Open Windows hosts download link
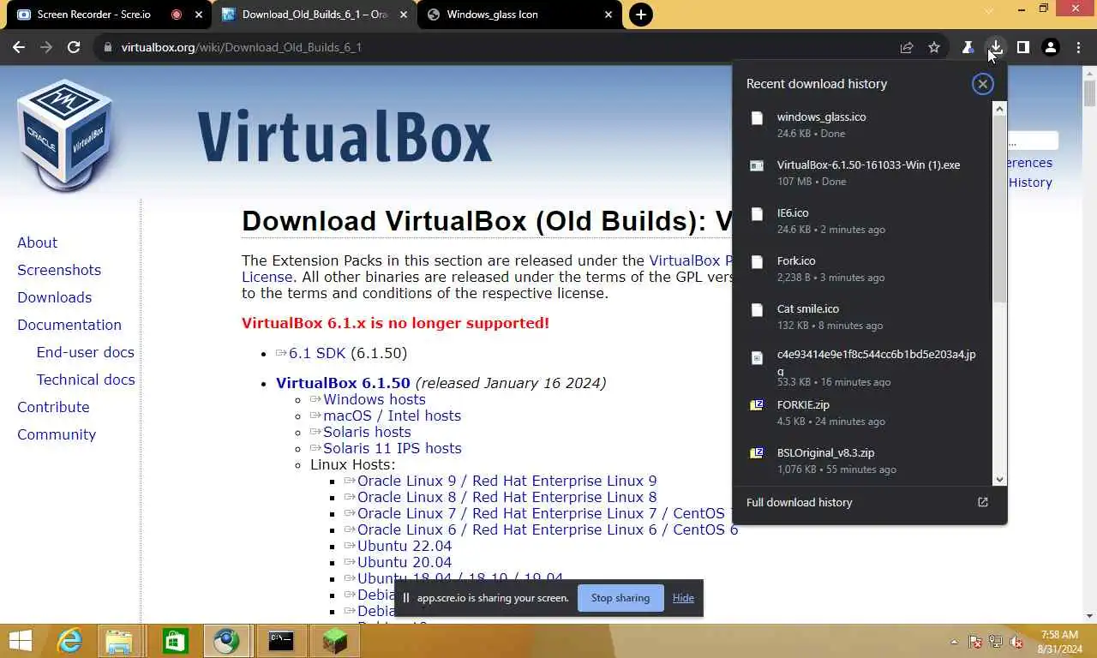1097x658 pixels. (x=374, y=399)
